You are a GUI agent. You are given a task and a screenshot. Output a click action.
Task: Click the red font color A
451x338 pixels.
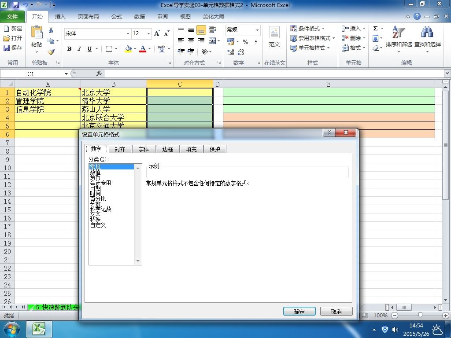(143, 49)
